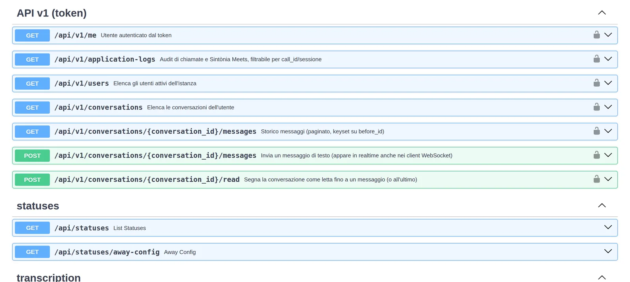Open the POST conversation_id messages path link
630x282 pixels.
(x=155, y=155)
